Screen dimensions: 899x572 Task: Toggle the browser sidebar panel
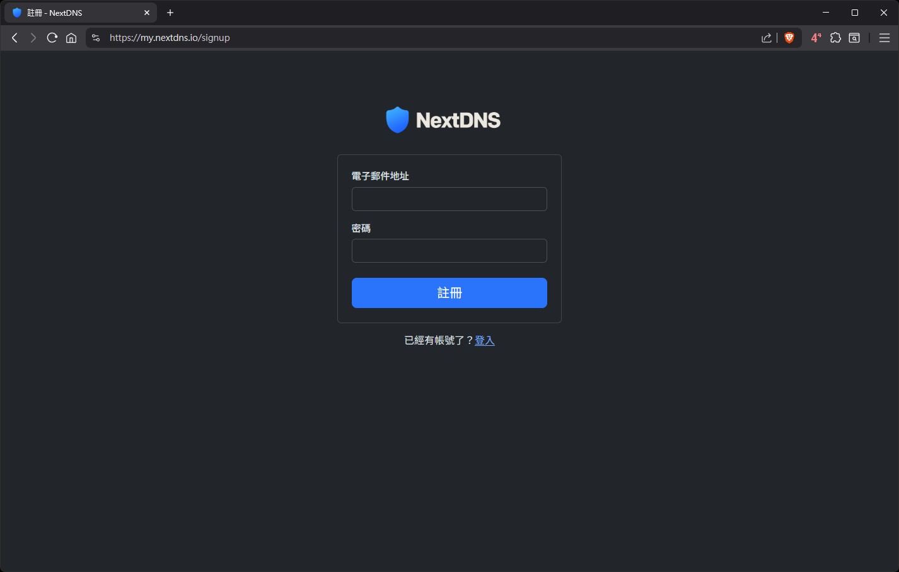tap(854, 38)
